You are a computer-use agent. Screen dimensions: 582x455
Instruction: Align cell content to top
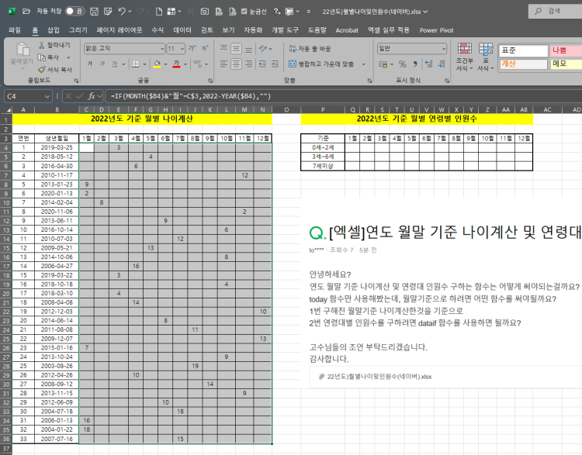click(223, 48)
